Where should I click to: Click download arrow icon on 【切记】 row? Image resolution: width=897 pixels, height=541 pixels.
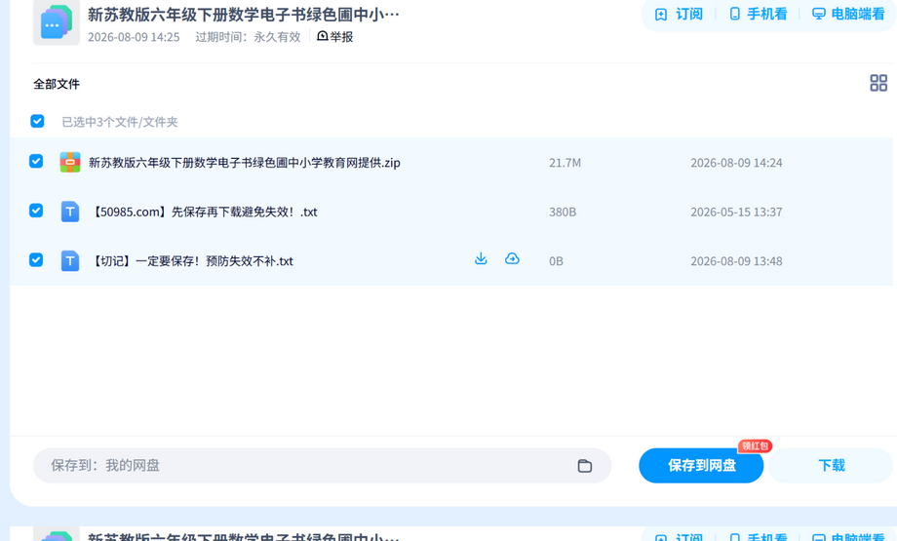(481, 259)
